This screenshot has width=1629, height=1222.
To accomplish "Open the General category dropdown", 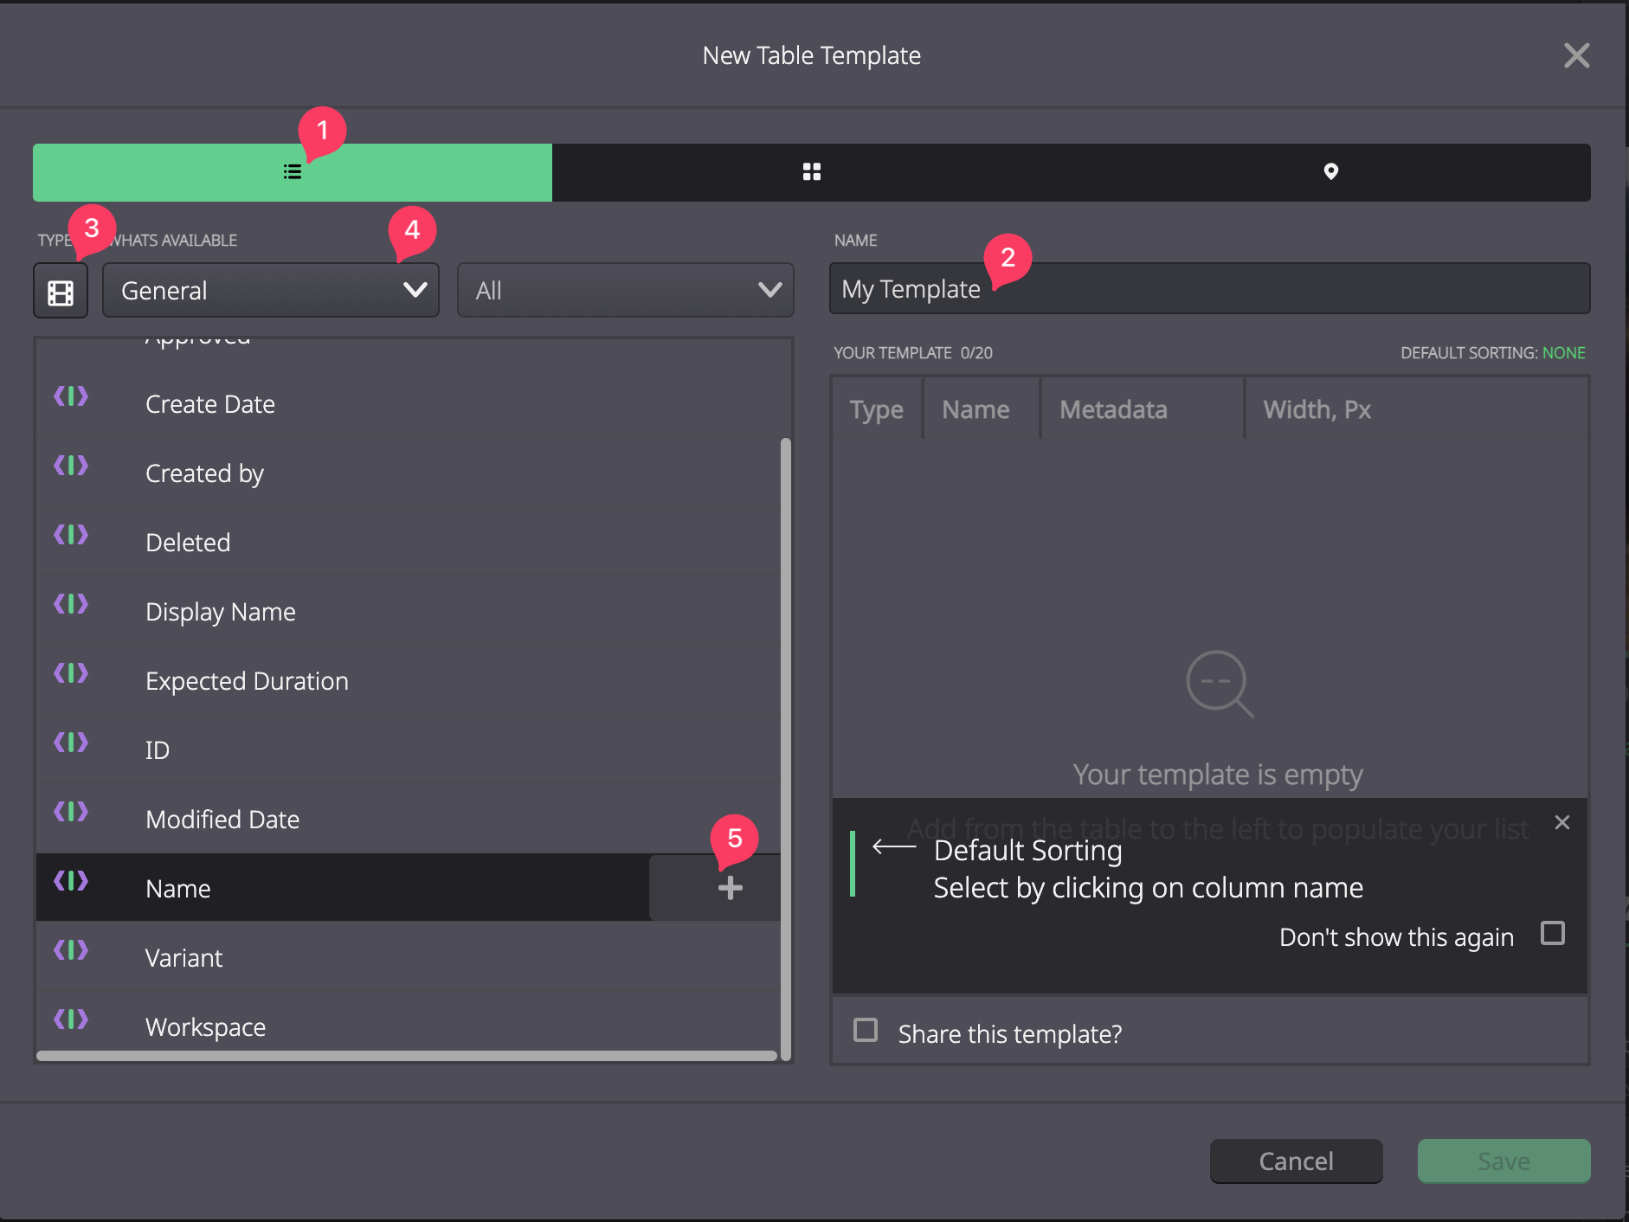I will point(271,290).
